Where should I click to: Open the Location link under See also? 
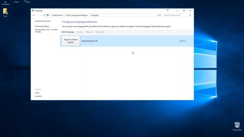[38, 96]
